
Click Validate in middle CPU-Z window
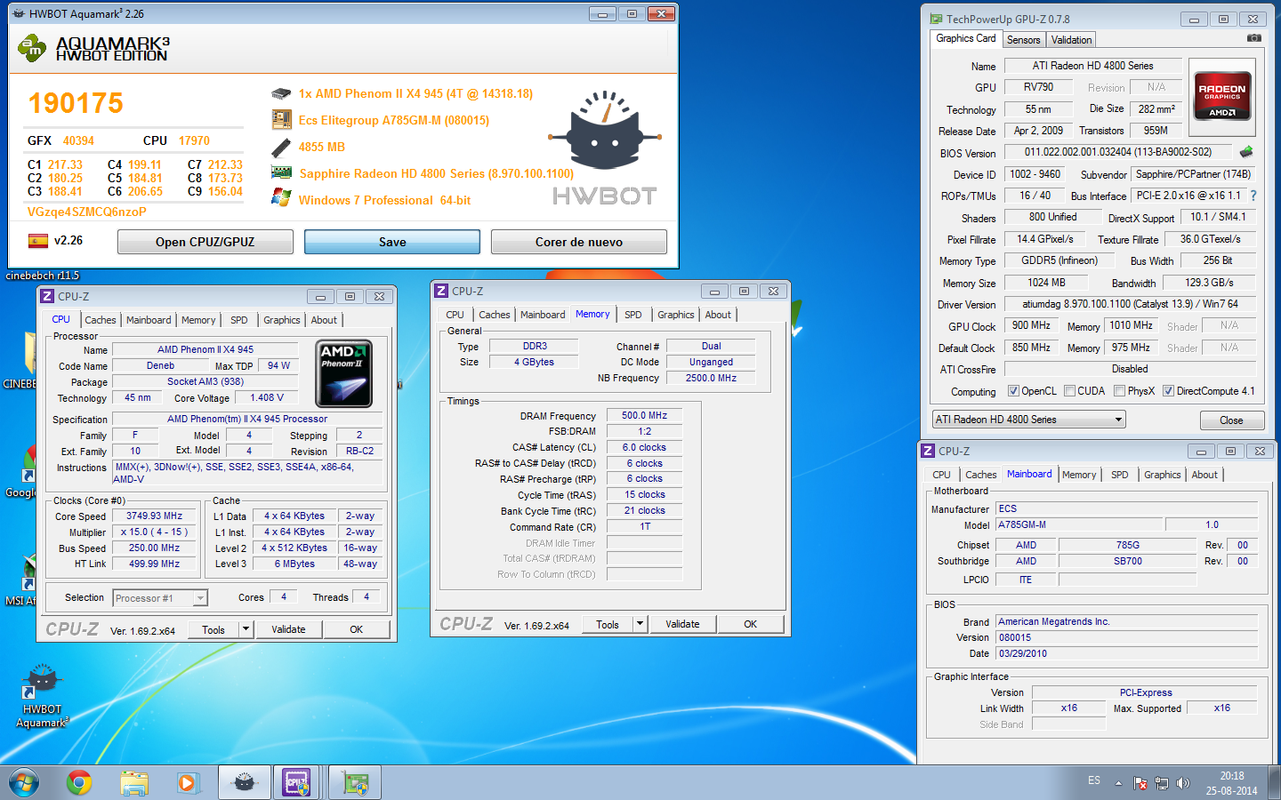coord(682,624)
